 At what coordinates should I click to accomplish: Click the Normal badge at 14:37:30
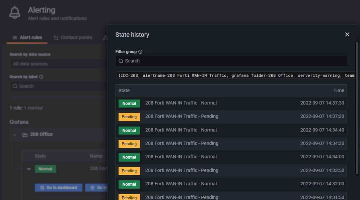[x=129, y=104]
